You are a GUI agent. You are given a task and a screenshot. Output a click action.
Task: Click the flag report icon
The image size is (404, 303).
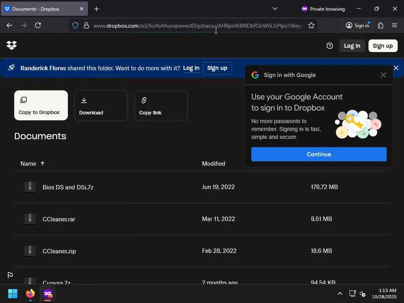click(10, 275)
